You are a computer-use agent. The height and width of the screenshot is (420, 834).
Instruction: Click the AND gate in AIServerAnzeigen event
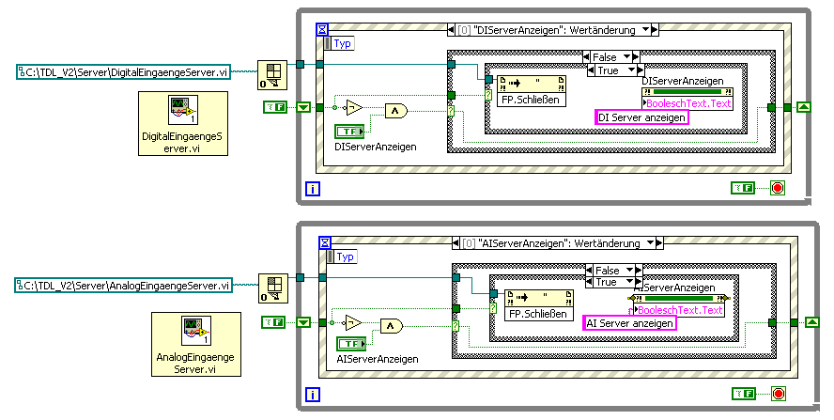pyautogui.click(x=392, y=326)
